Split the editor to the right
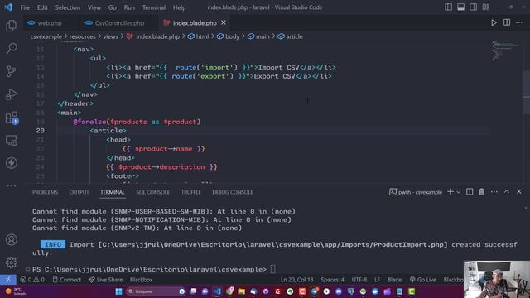The image size is (530, 298). point(506,22)
